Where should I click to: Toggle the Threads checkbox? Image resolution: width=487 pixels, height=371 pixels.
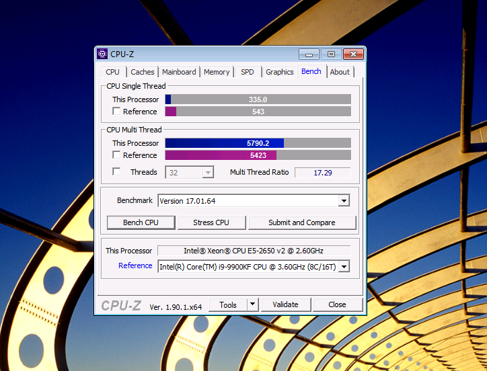point(116,171)
